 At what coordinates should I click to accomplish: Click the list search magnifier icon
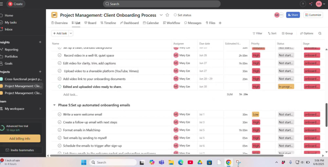[x=320, y=33]
